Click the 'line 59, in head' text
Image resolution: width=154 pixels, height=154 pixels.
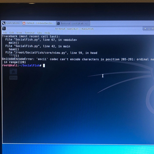pos(83,53)
